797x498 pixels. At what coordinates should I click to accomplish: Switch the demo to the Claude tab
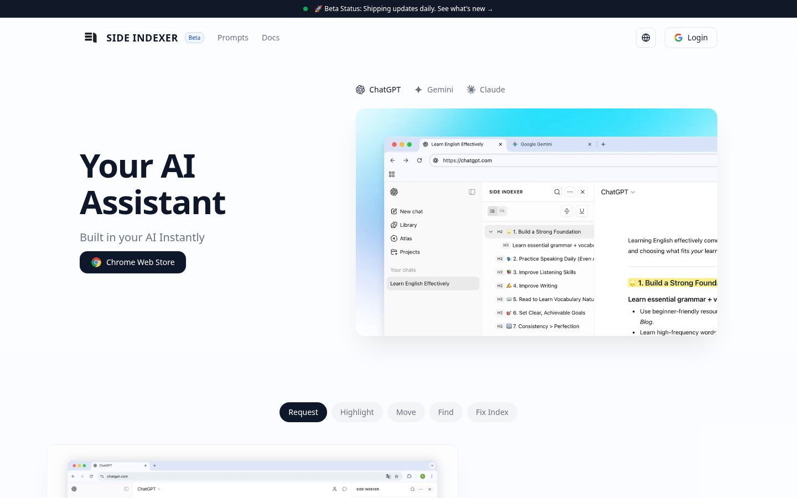[486, 90]
